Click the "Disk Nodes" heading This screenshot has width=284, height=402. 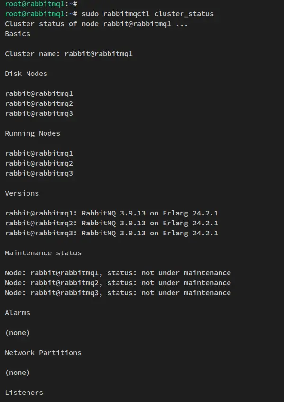(26, 74)
